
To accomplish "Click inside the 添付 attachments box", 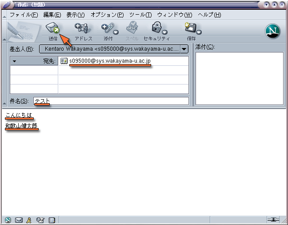I will [239, 78].
